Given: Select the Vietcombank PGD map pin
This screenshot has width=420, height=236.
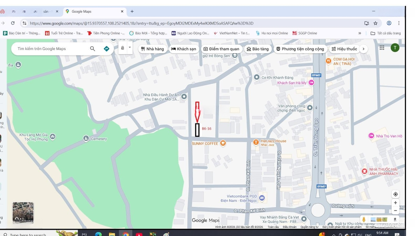Looking at the screenshot, I should pos(262,198).
